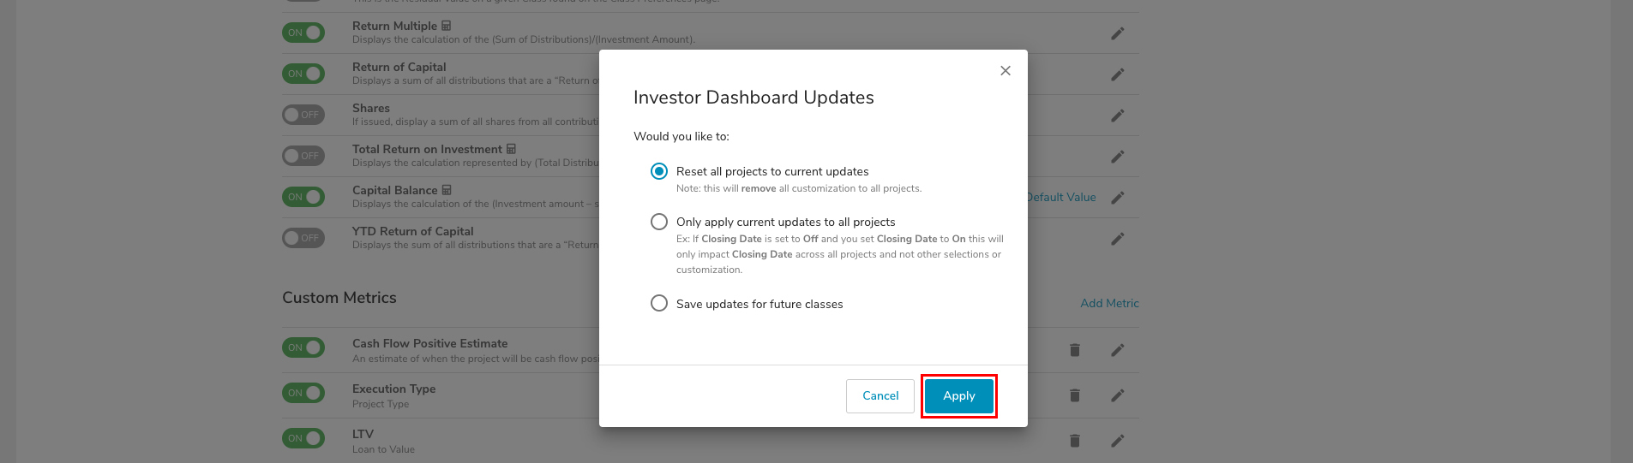Edit the Return of Capital pencil icon
Image resolution: width=1633 pixels, height=463 pixels.
[x=1118, y=74]
